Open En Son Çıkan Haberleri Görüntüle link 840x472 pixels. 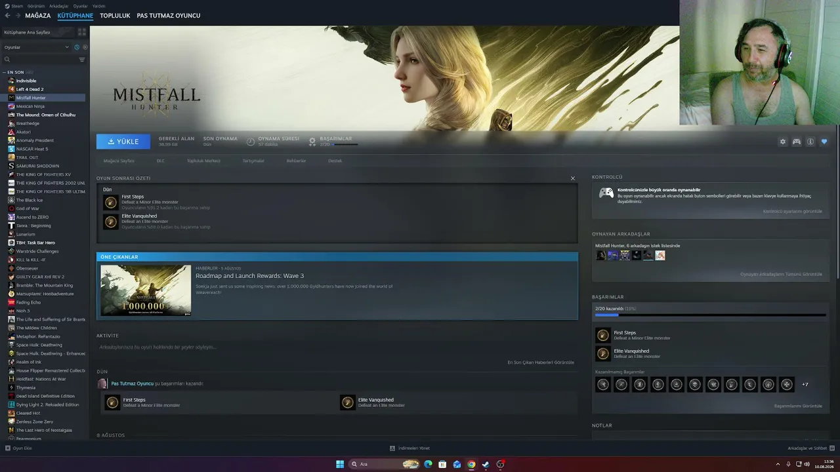[x=541, y=362]
